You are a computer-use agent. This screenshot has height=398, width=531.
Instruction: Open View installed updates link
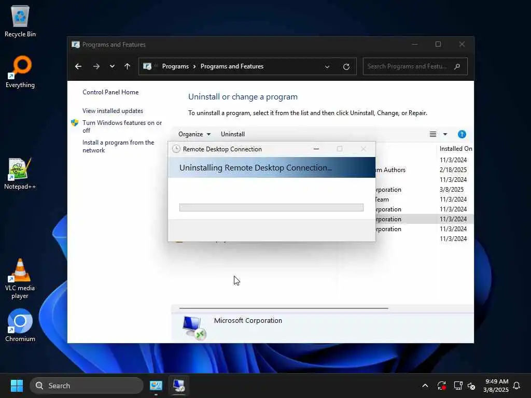coord(113,111)
